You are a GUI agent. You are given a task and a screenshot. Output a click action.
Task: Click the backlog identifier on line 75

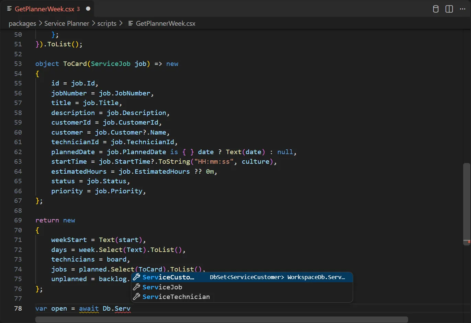coord(113,279)
